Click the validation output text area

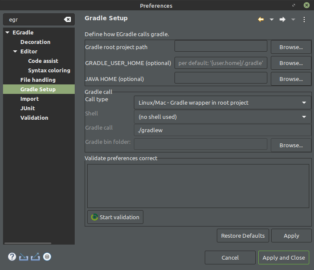coord(198,186)
